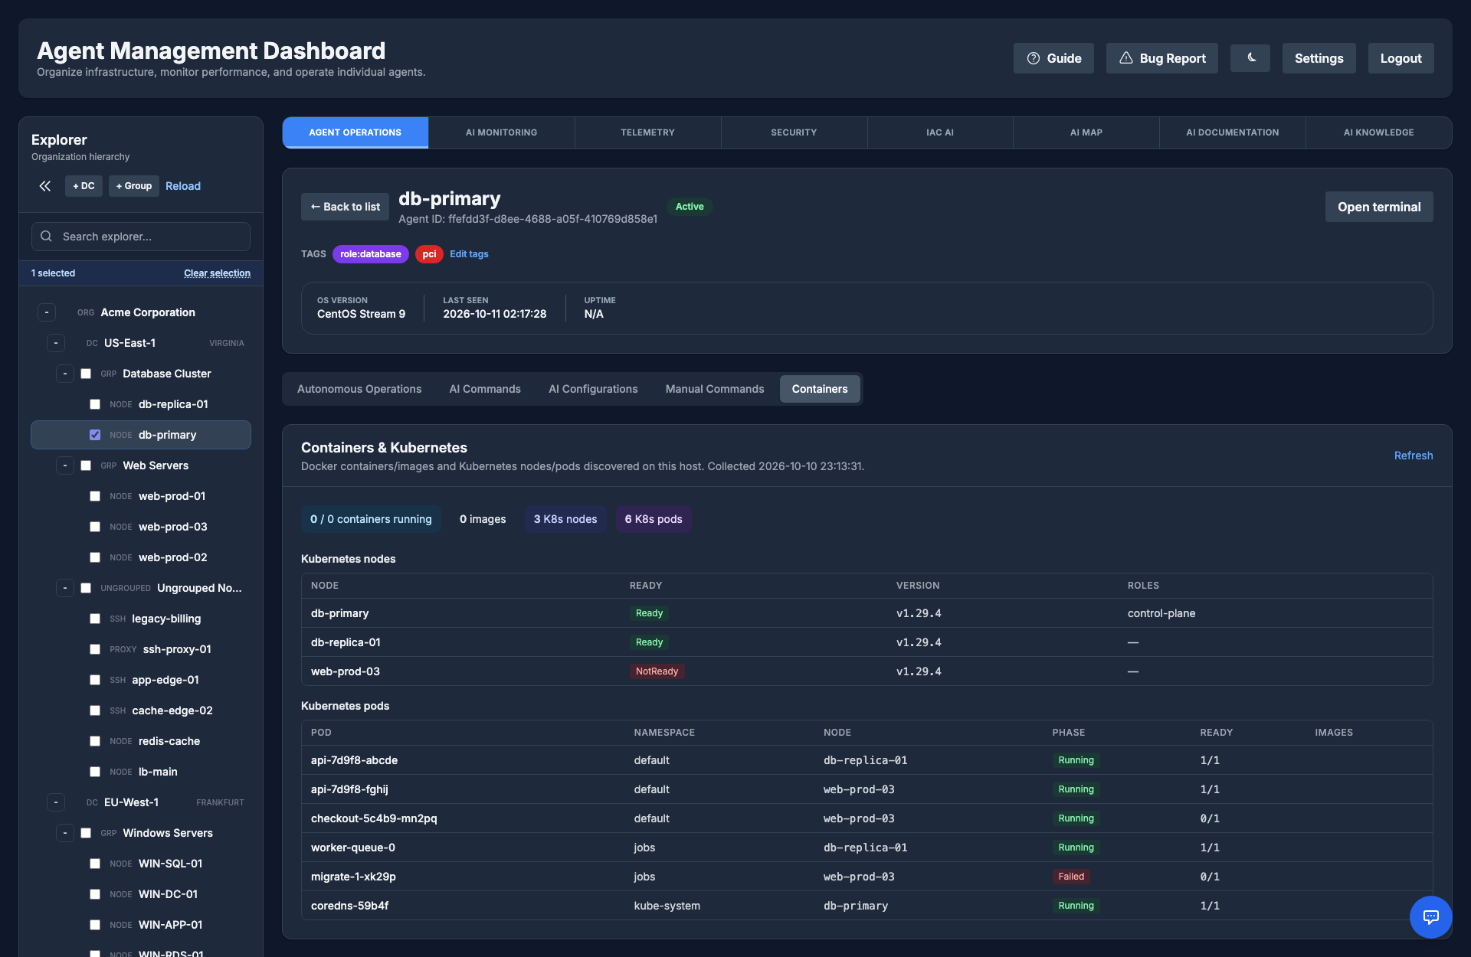Click the red pci tag
This screenshot has width=1471, height=957.
click(429, 254)
